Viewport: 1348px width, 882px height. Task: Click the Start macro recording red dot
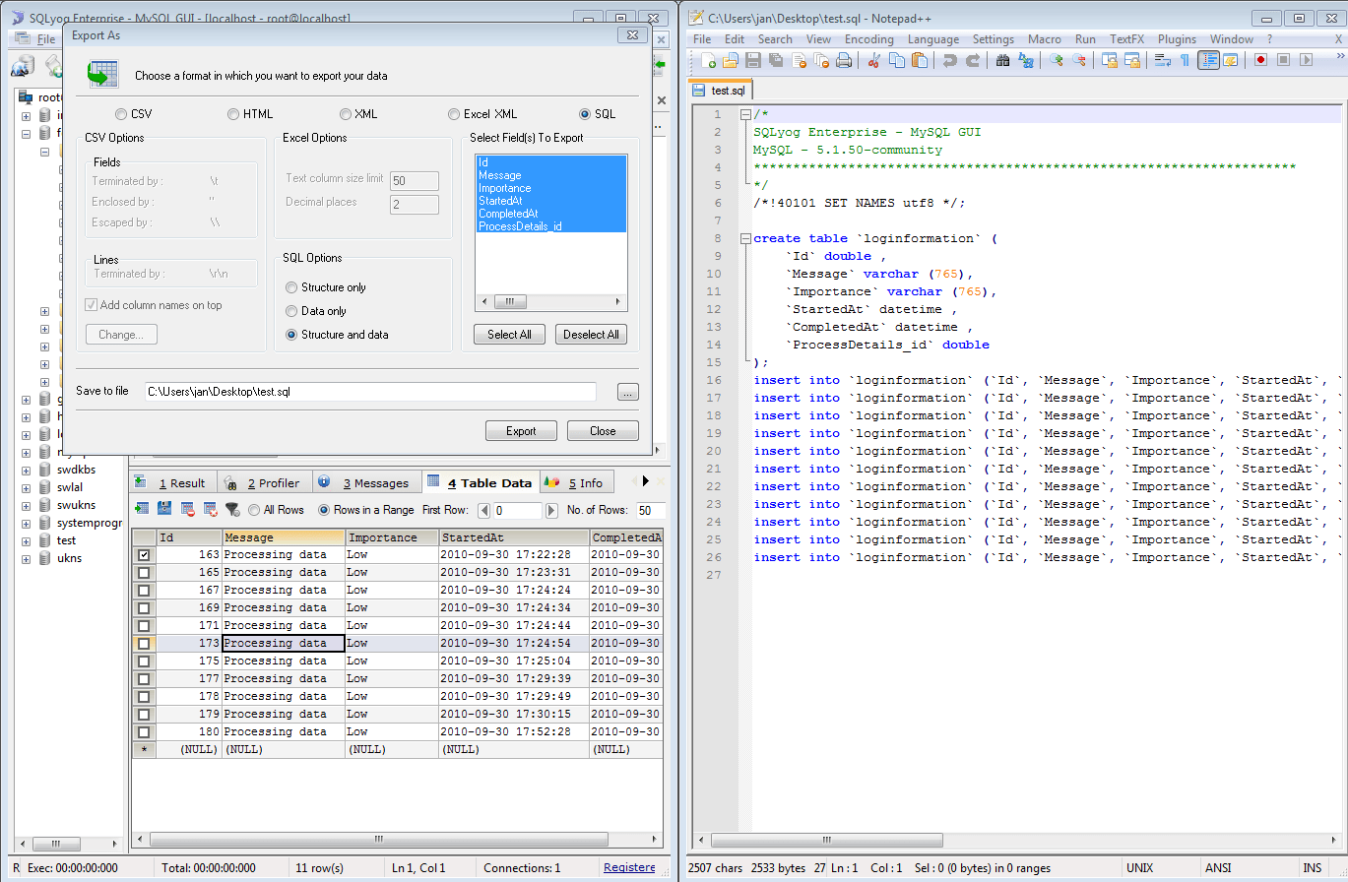click(1260, 60)
